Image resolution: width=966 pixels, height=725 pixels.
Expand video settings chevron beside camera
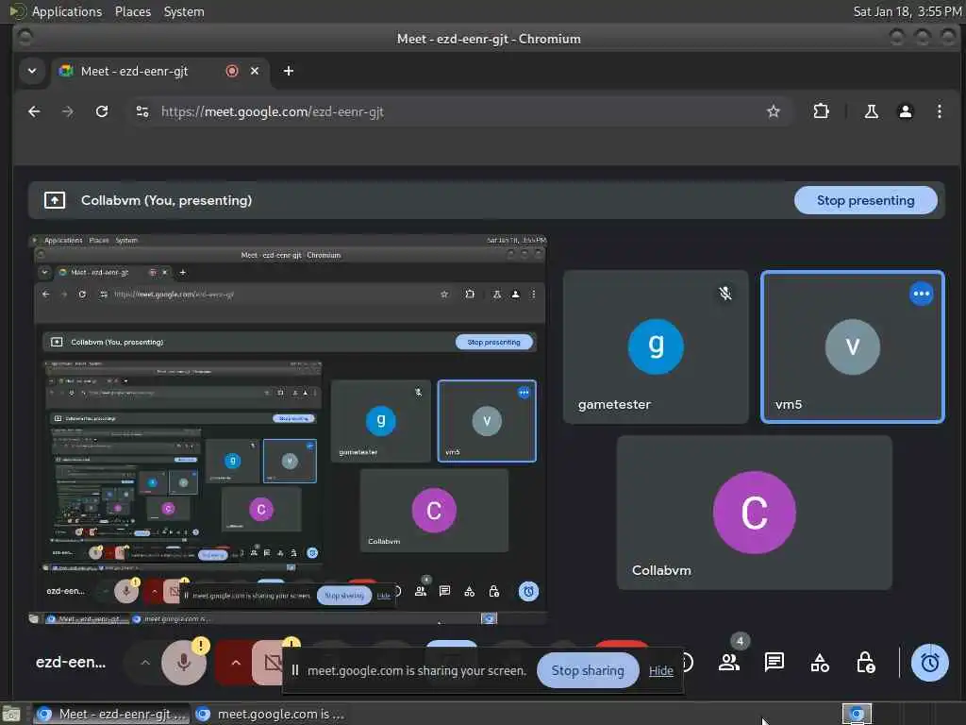pyautogui.click(x=235, y=664)
